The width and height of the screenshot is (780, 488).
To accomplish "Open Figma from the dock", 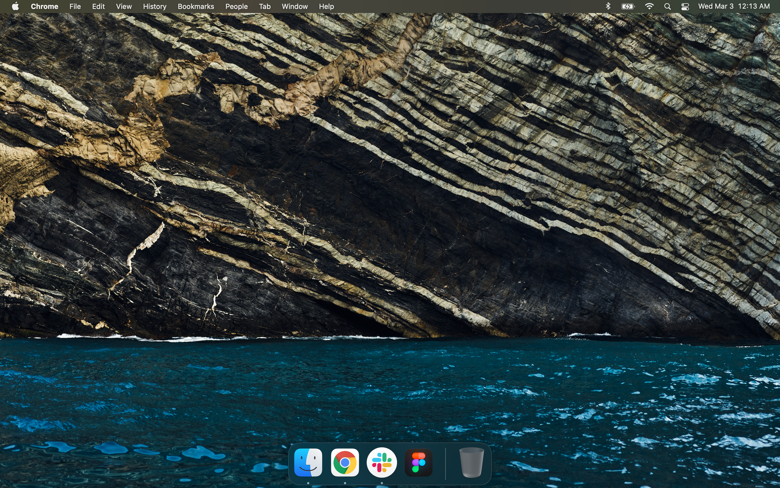I will 418,463.
